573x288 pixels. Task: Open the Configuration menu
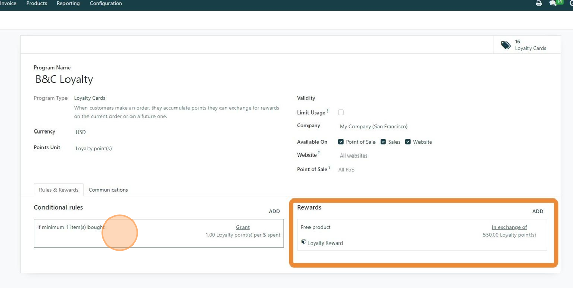tap(105, 4)
